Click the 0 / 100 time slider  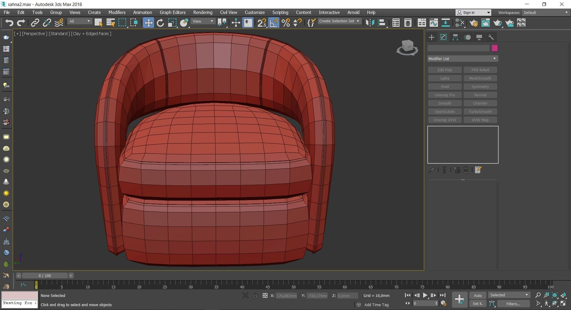click(45, 276)
